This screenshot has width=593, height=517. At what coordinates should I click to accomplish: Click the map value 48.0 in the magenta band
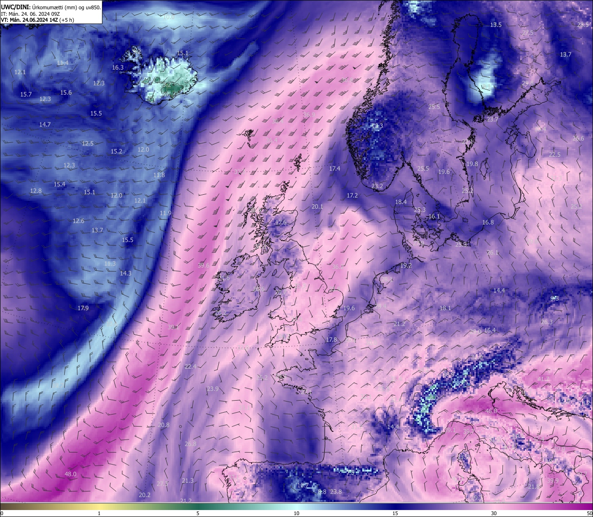[70, 474]
